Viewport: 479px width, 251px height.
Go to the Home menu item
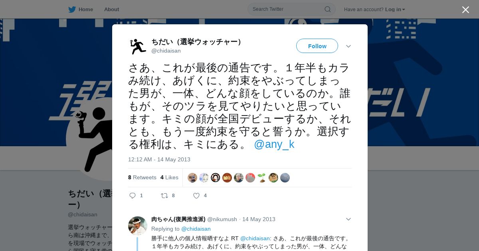pos(86,9)
